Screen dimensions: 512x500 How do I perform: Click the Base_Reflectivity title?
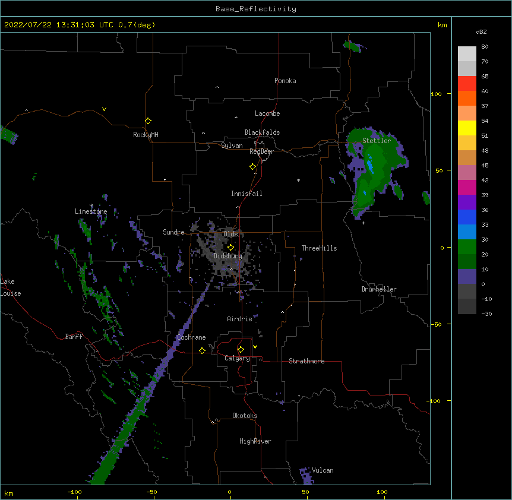point(256,9)
